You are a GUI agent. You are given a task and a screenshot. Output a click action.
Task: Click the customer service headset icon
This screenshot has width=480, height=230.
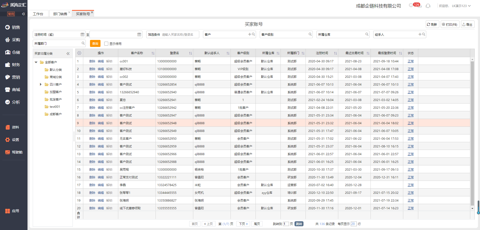coord(428,6)
